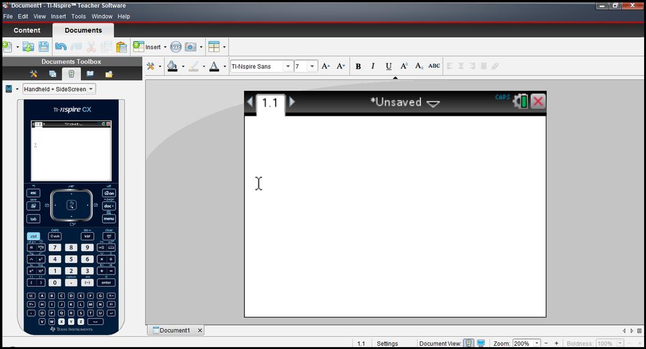The height and width of the screenshot is (349, 646).
Task: Click the menu key on keypad
Action: 109,219
